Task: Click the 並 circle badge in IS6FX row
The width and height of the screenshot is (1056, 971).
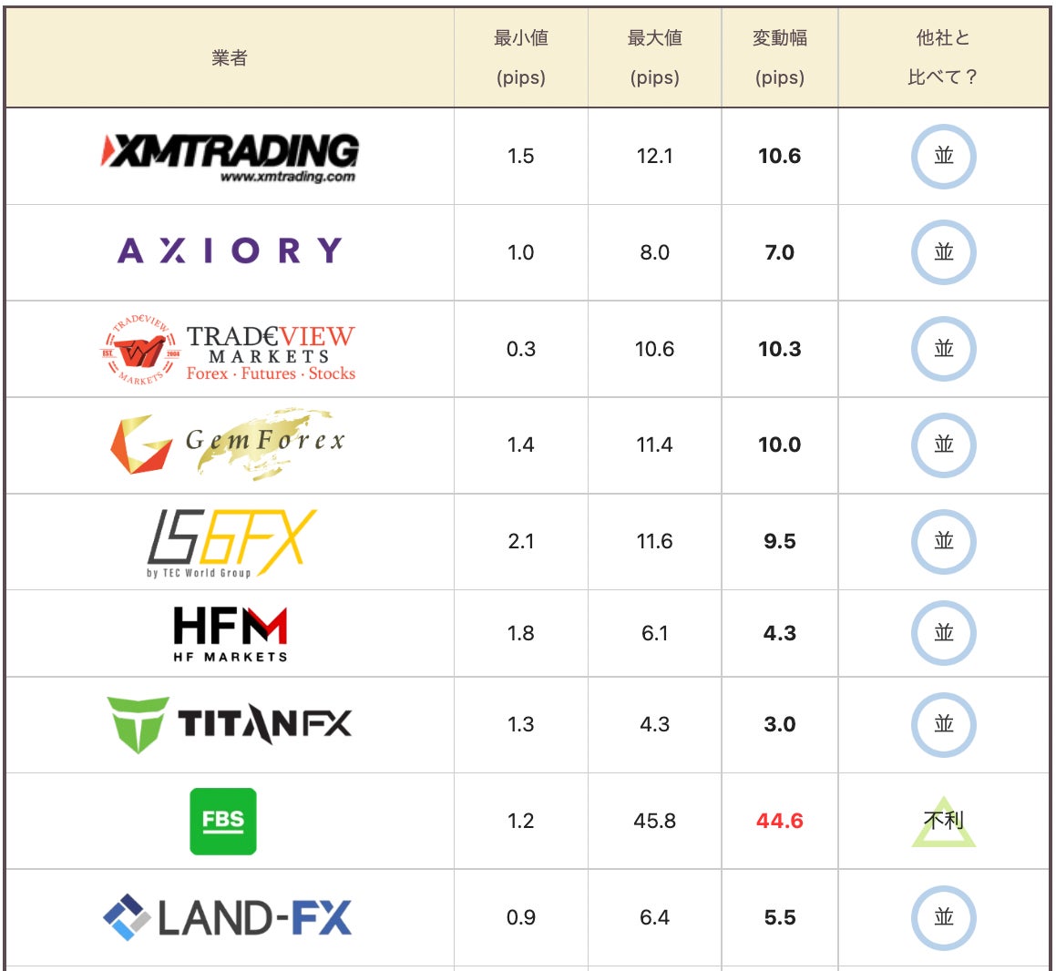Action: (x=944, y=541)
